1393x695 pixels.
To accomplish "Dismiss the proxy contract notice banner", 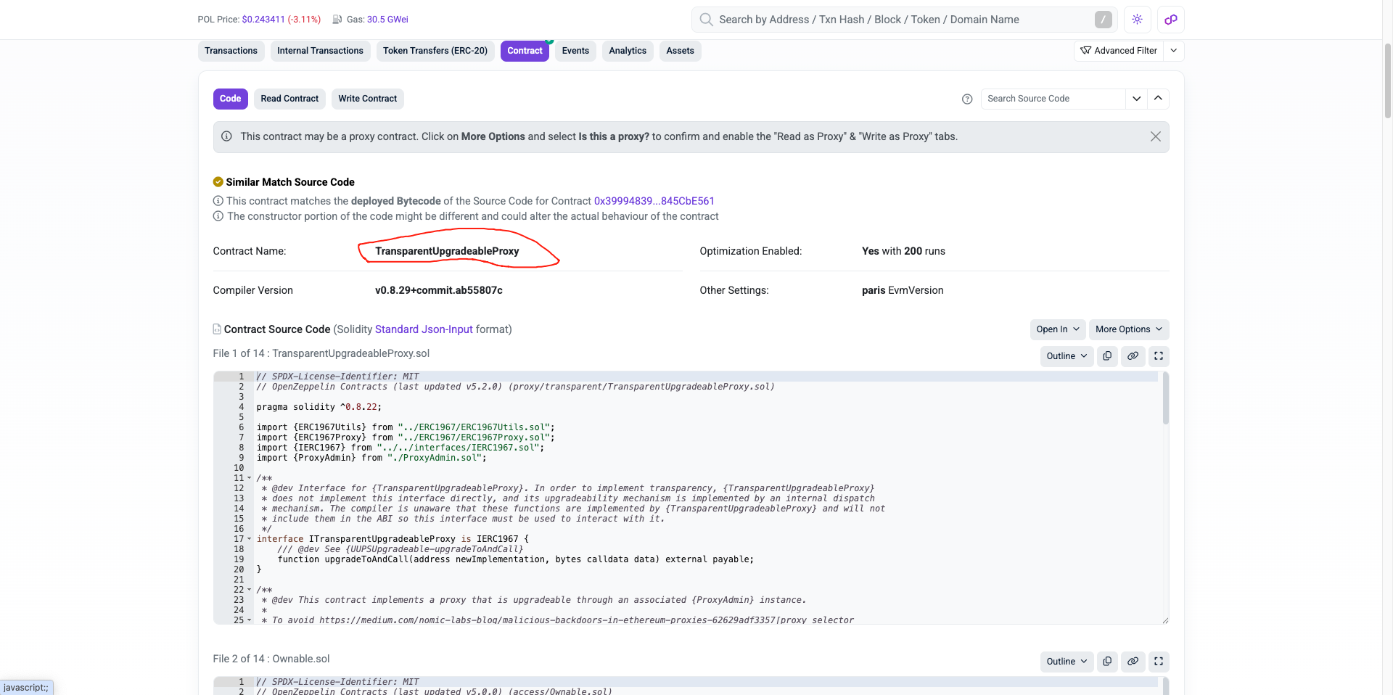I will click(x=1156, y=137).
